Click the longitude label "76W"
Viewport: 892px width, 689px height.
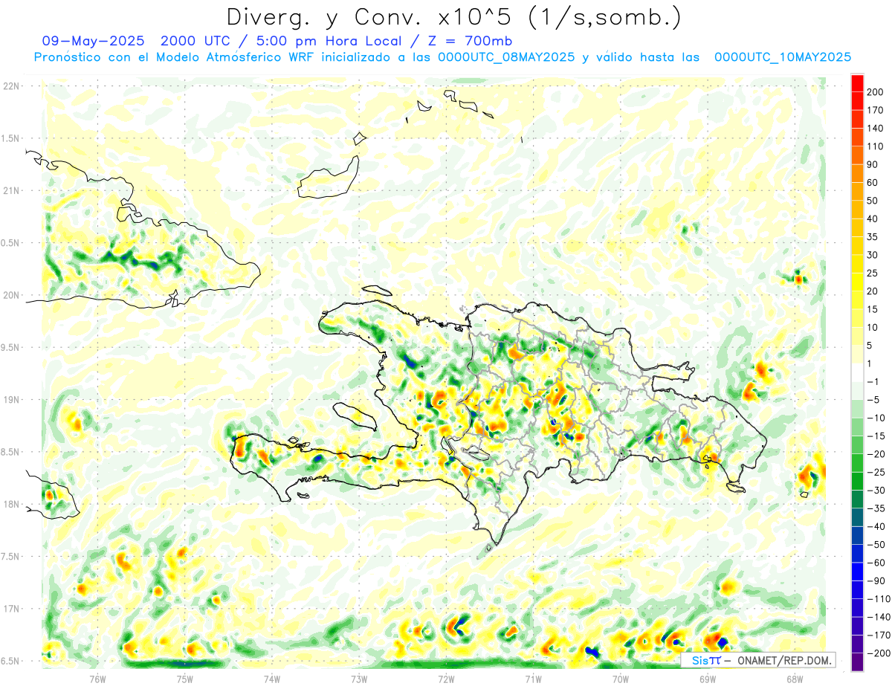tap(97, 679)
